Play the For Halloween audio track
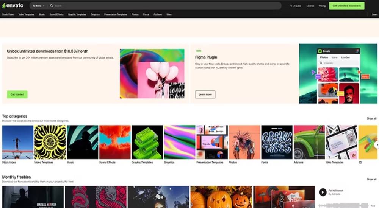This screenshot has height=208, width=379. (x=323, y=192)
